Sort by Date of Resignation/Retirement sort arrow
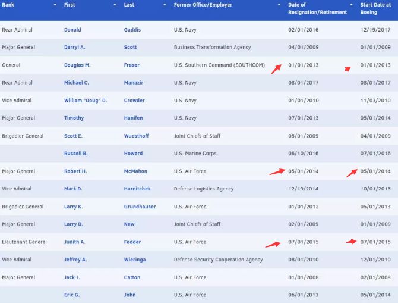Viewport: 398px width, 303px height. [x=352, y=5]
